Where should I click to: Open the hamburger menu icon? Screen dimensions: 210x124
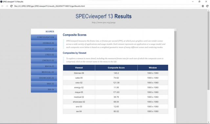click(203, 6)
